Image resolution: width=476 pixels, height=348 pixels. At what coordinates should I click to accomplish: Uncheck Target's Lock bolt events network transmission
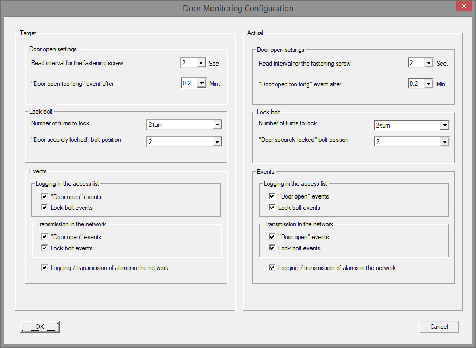click(44, 248)
